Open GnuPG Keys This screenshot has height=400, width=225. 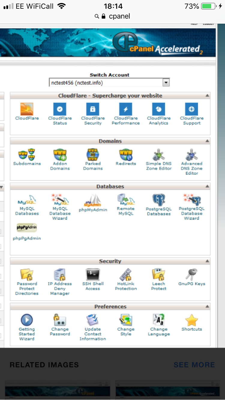click(x=192, y=275)
